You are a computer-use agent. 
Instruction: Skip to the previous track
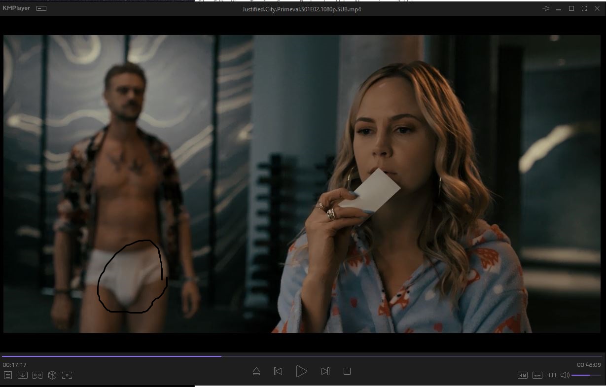click(278, 371)
